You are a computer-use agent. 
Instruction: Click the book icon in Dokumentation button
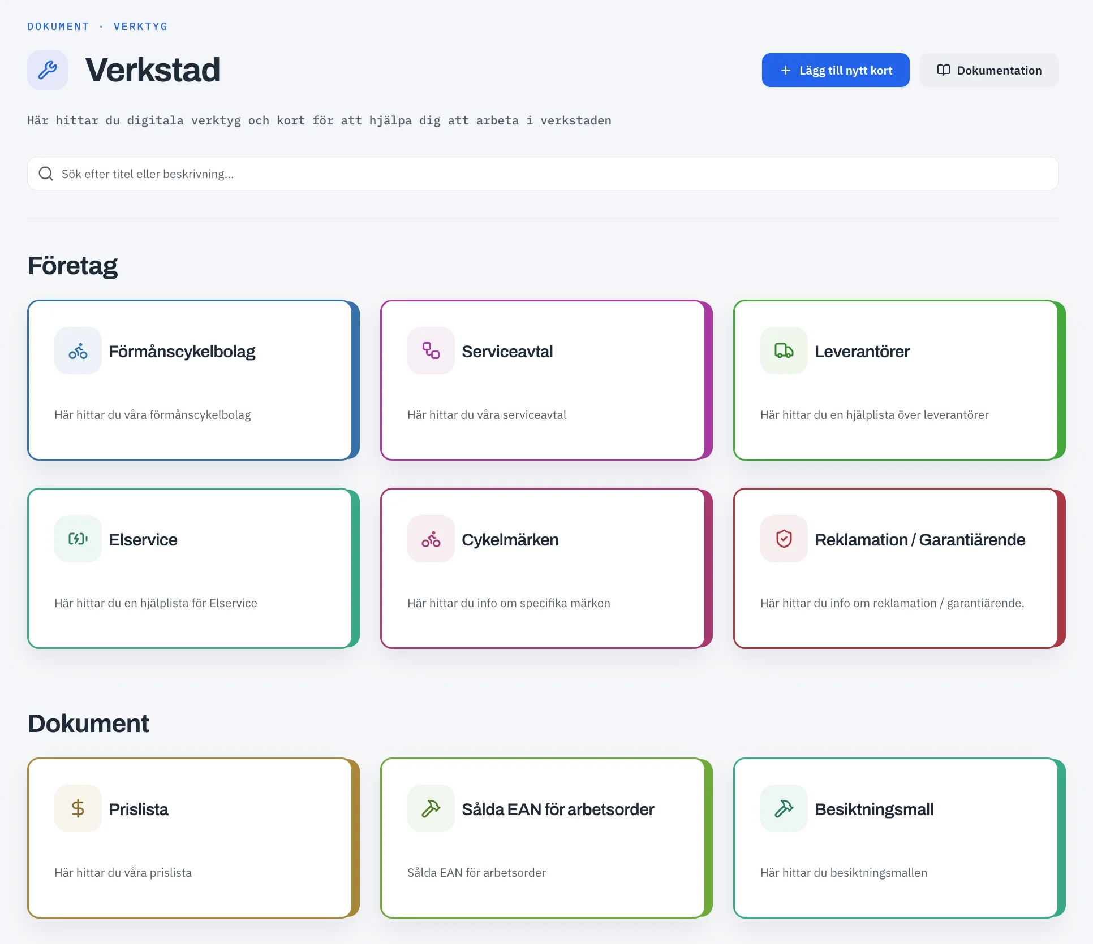(943, 70)
